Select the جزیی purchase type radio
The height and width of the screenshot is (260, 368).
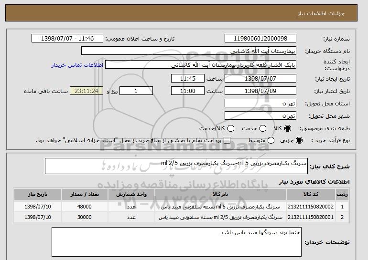(x=299, y=140)
